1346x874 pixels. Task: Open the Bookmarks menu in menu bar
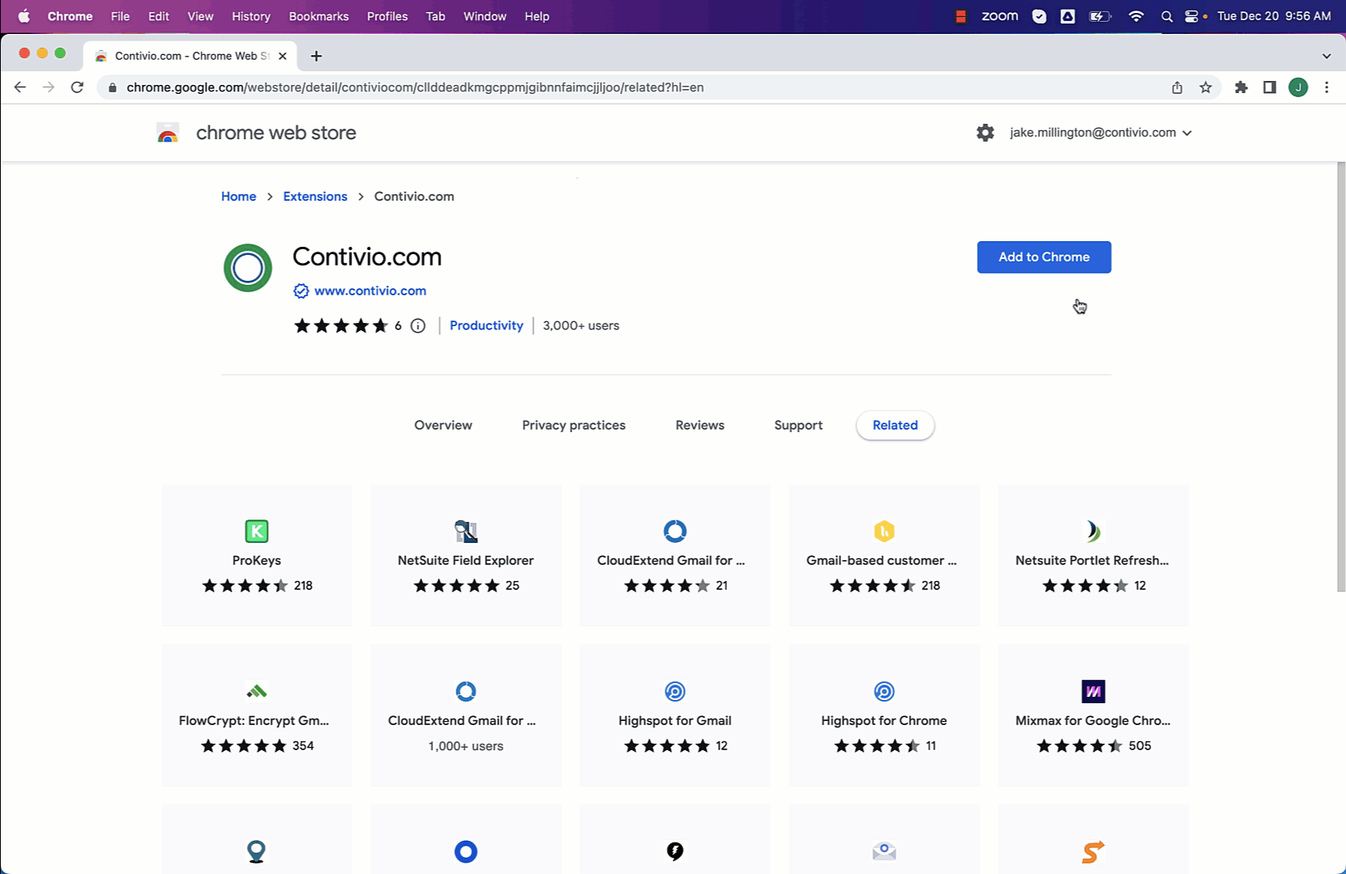(318, 16)
